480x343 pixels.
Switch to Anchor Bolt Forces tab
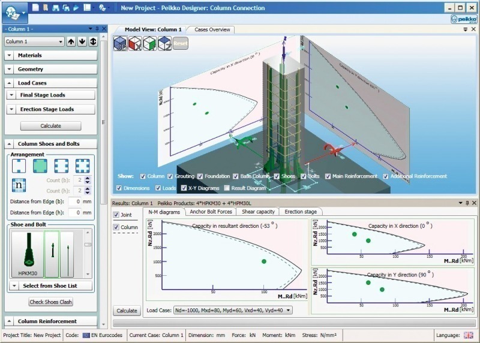211,212
